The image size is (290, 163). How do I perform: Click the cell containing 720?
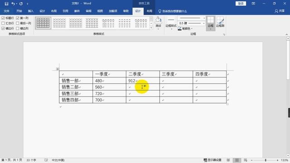pos(109,94)
